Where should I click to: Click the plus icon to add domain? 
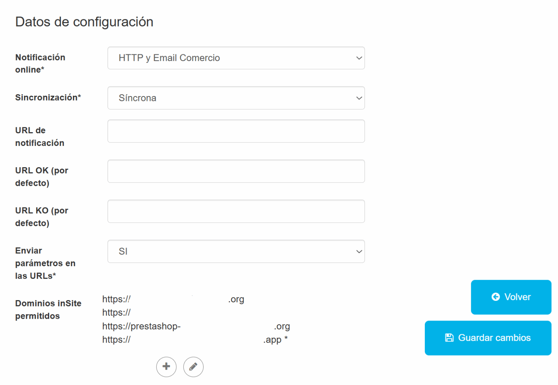point(166,367)
